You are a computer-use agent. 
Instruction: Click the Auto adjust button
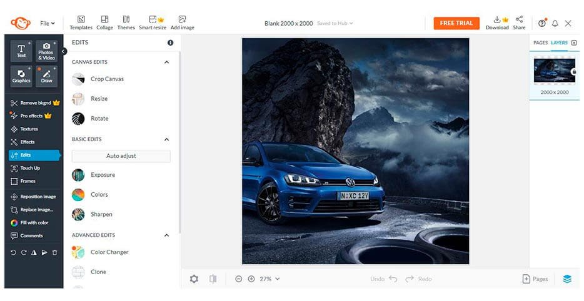click(121, 156)
